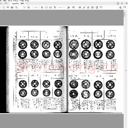Print the document using the printer icon
128x128 pixels.
pyautogui.click(x=12, y=7)
